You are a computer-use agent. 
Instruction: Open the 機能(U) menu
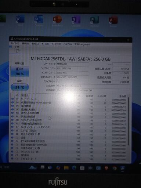coord(35,44)
